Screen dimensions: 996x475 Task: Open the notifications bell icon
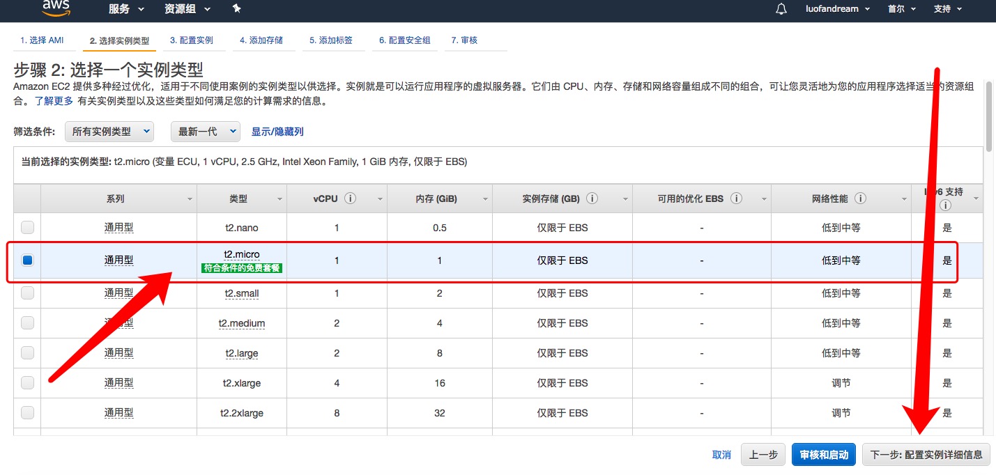781,9
